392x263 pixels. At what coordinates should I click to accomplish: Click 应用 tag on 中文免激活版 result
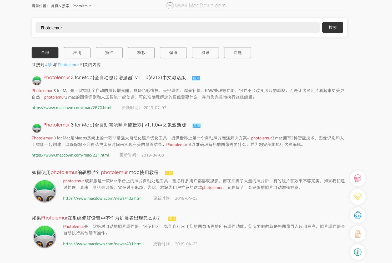point(197,126)
